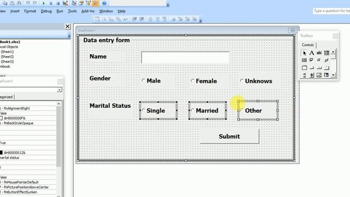This screenshot has width=350, height=197.
Task: Click the Redo arrow icon
Action: click(35, 3)
